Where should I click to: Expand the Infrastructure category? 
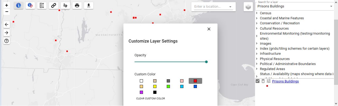pyautogui.click(x=257, y=54)
